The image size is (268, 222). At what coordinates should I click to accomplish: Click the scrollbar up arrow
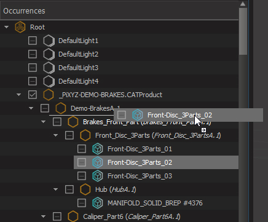[x=243, y=4]
